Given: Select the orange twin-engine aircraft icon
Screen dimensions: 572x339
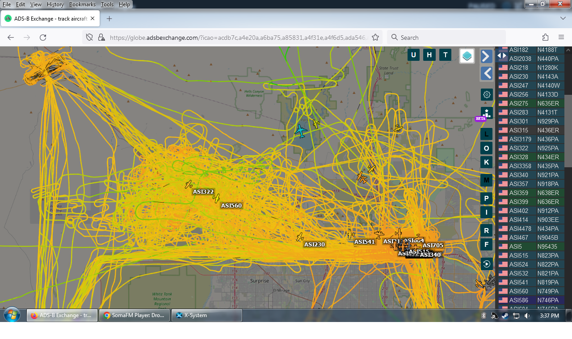Looking at the screenshot, I should coord(362,178).
